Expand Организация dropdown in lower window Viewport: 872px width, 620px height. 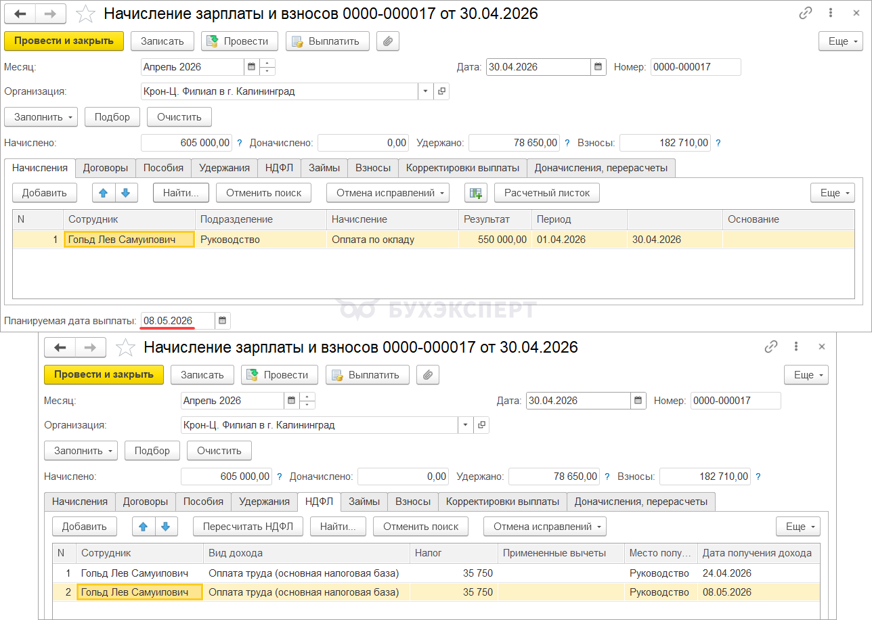coord(466,425)
